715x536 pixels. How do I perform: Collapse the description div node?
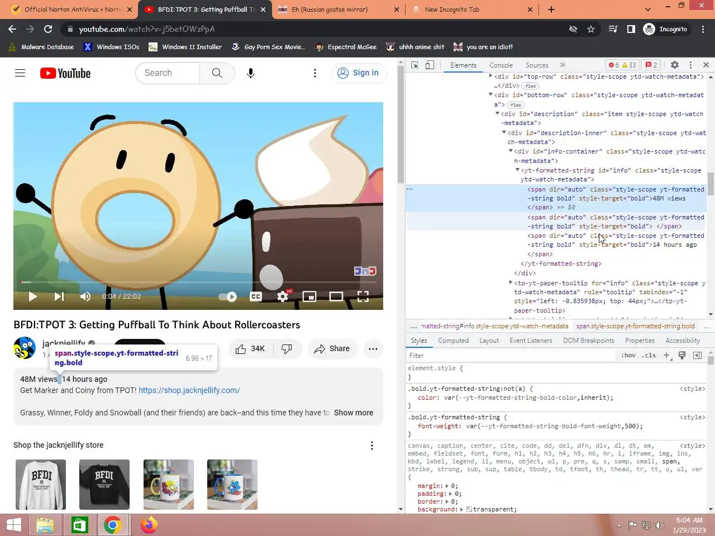point(497,114)
